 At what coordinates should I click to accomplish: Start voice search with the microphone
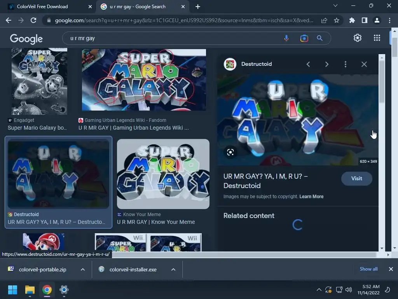click(x=286, y=38)
